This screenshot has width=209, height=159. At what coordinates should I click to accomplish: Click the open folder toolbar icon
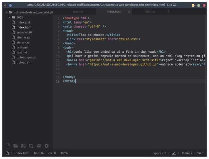16,146
